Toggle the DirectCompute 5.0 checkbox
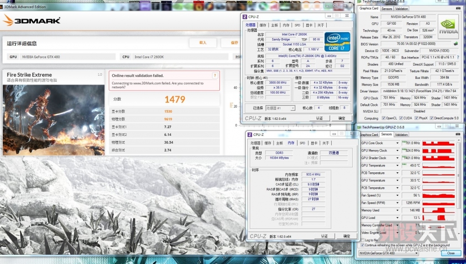Screen dimensions: 466x264 point(431,118)
